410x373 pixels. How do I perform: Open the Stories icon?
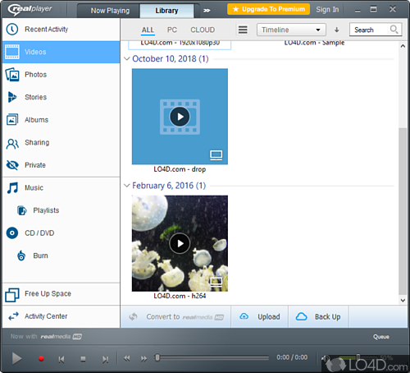(x=12, y=97)
